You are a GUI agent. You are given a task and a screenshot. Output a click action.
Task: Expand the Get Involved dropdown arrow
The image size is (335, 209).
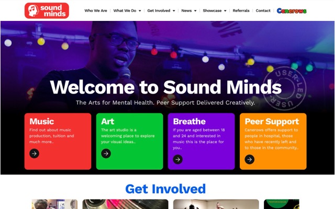(x=174, y=10)
